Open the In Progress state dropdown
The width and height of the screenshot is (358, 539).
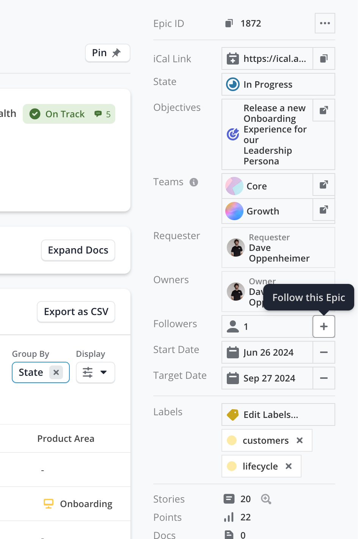click(278, 84)
